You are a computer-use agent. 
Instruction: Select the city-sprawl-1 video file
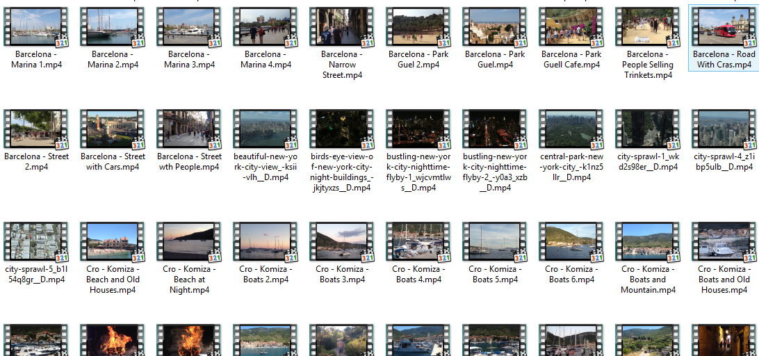648,130
